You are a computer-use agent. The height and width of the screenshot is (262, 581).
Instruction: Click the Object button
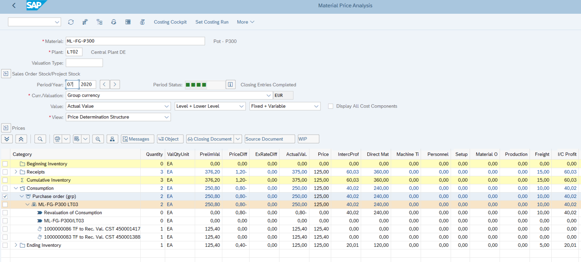click(x=170, y=139)
